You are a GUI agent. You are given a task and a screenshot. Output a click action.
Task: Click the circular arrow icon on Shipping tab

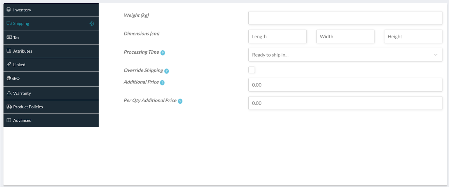click(91, 23)
